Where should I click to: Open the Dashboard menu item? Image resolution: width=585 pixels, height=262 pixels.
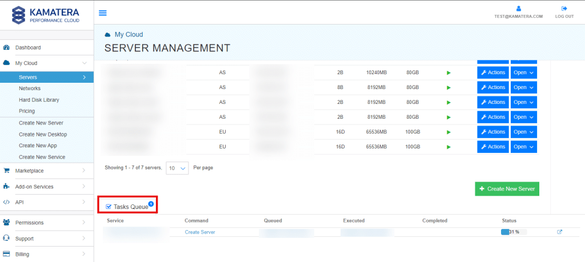coord(27,47)
